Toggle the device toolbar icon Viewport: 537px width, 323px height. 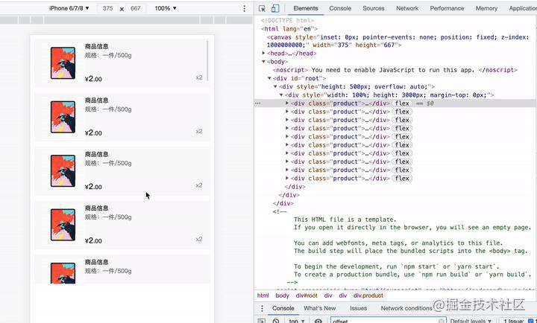click(x=275, y=8)
